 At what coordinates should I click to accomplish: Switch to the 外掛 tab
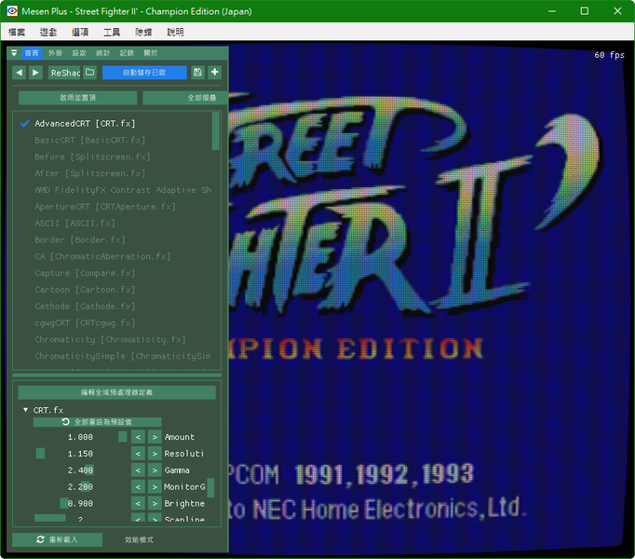[55, 53]
